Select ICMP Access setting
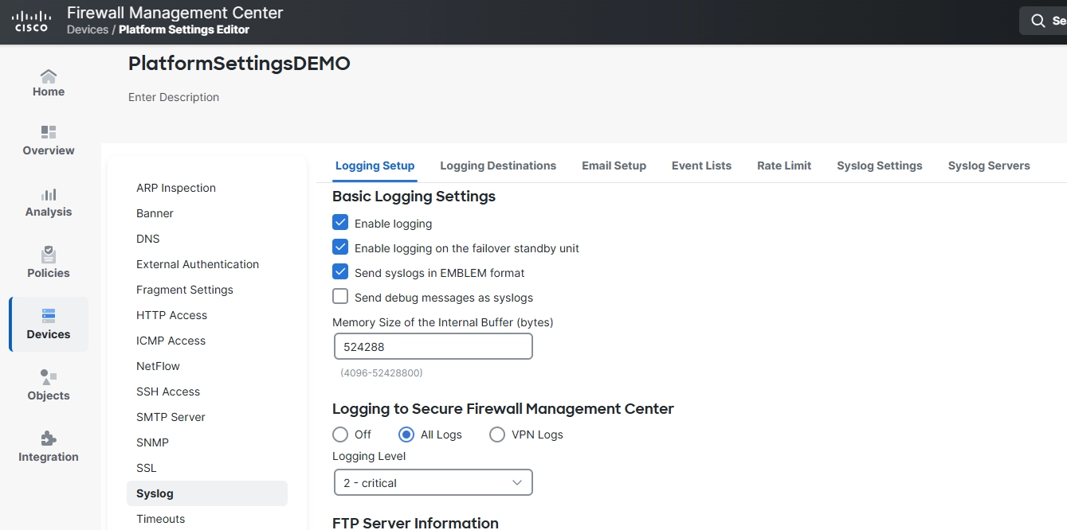Screen dimensions: 1067x530 point(171,341)
